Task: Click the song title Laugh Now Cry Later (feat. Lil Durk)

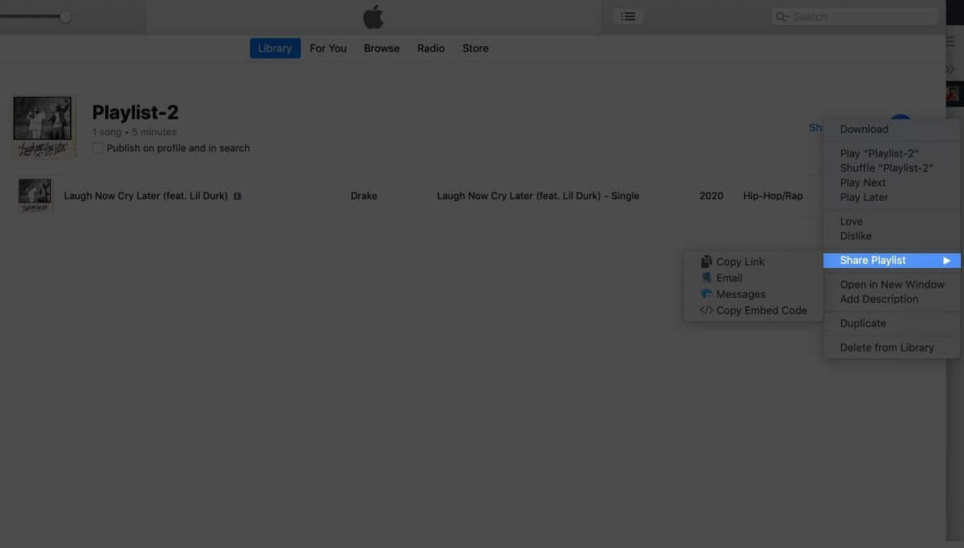Action: tap(146, 196)
